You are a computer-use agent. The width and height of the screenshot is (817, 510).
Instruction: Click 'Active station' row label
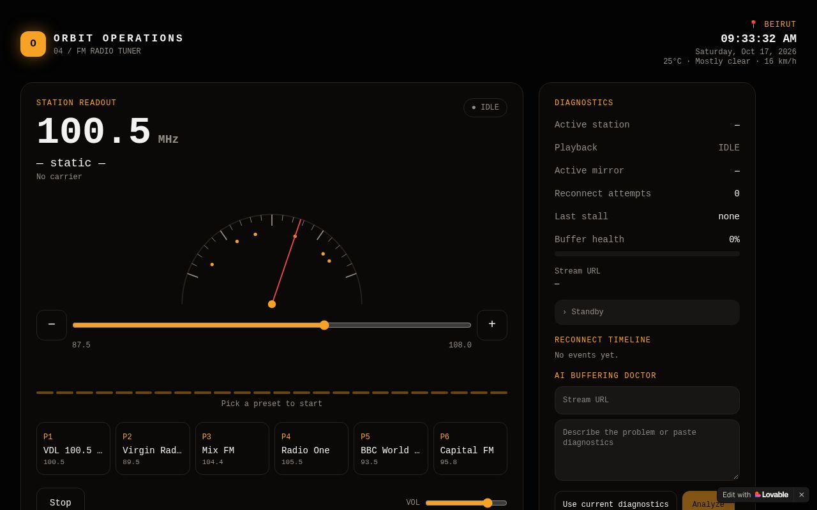point(592,125)
